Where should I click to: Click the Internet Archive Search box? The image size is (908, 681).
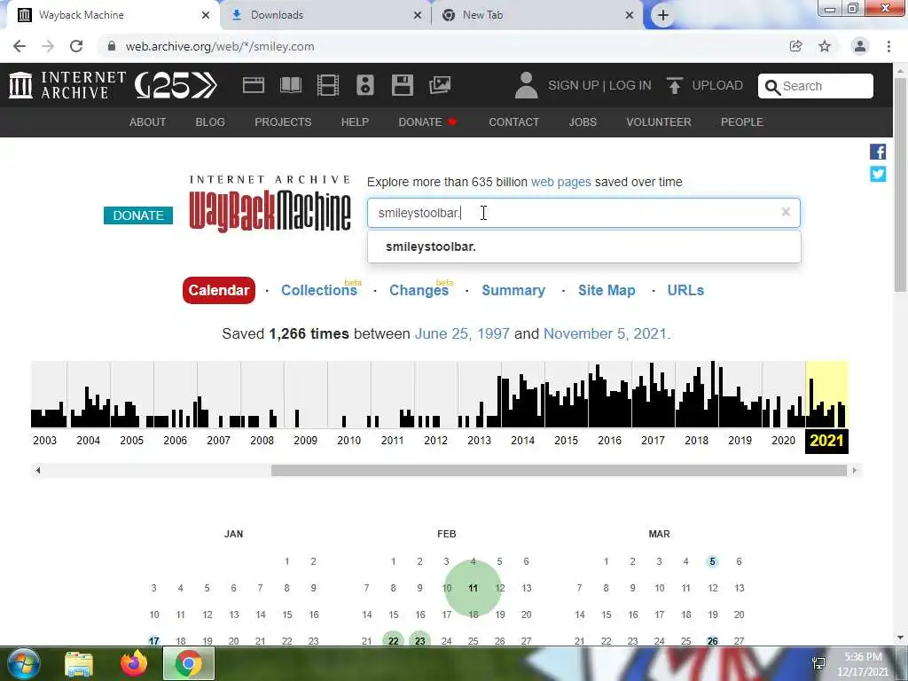pyautogui.click(x=816, y=86)
